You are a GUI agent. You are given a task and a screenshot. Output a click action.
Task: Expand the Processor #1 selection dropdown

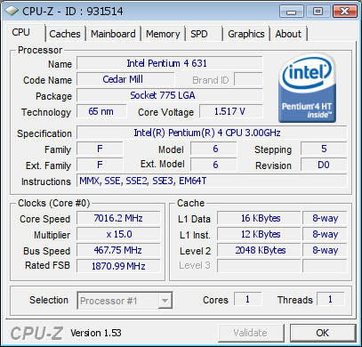125,301
